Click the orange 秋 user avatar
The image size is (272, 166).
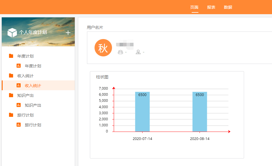pos(103,48)
